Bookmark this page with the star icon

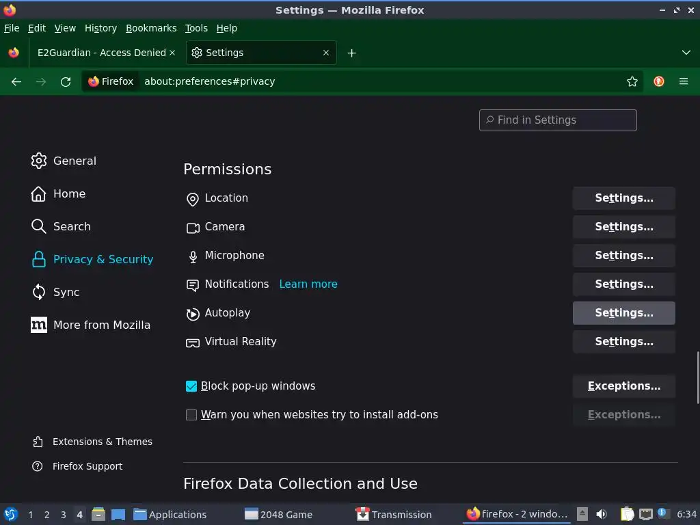pyautogui.click(x=632, y=82)
